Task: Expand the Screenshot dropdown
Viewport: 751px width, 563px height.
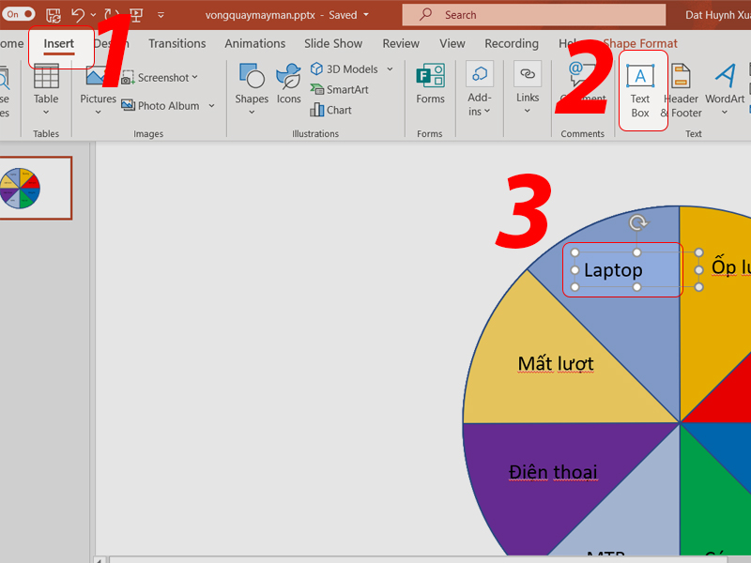Action: (195, 78)
